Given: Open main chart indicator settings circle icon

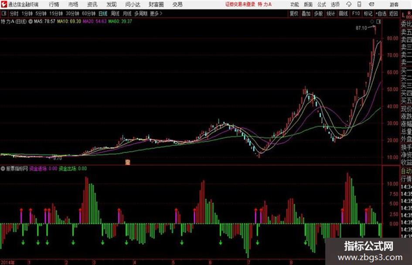Looking at the screenshot, I should coord(31,21).
